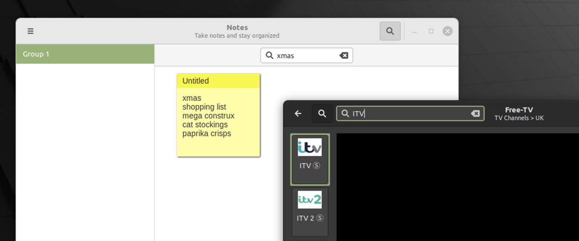Minimize the Notes window
The width and height of the screenshot is (579, 241).
414,31
